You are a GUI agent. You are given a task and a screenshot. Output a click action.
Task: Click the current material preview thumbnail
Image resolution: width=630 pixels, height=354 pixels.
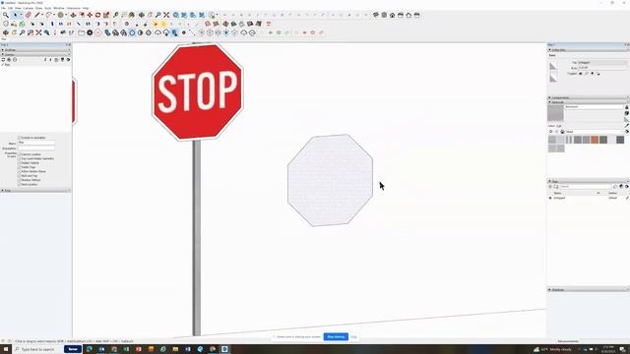point(555,113)
